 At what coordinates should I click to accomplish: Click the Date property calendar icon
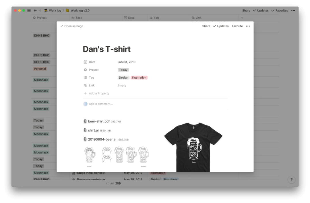click(x=85, y=62)
